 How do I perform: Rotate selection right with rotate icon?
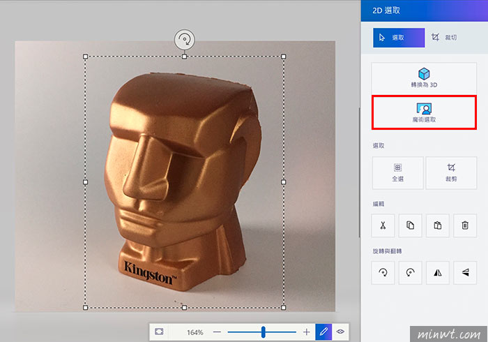(x=410, y=273)
